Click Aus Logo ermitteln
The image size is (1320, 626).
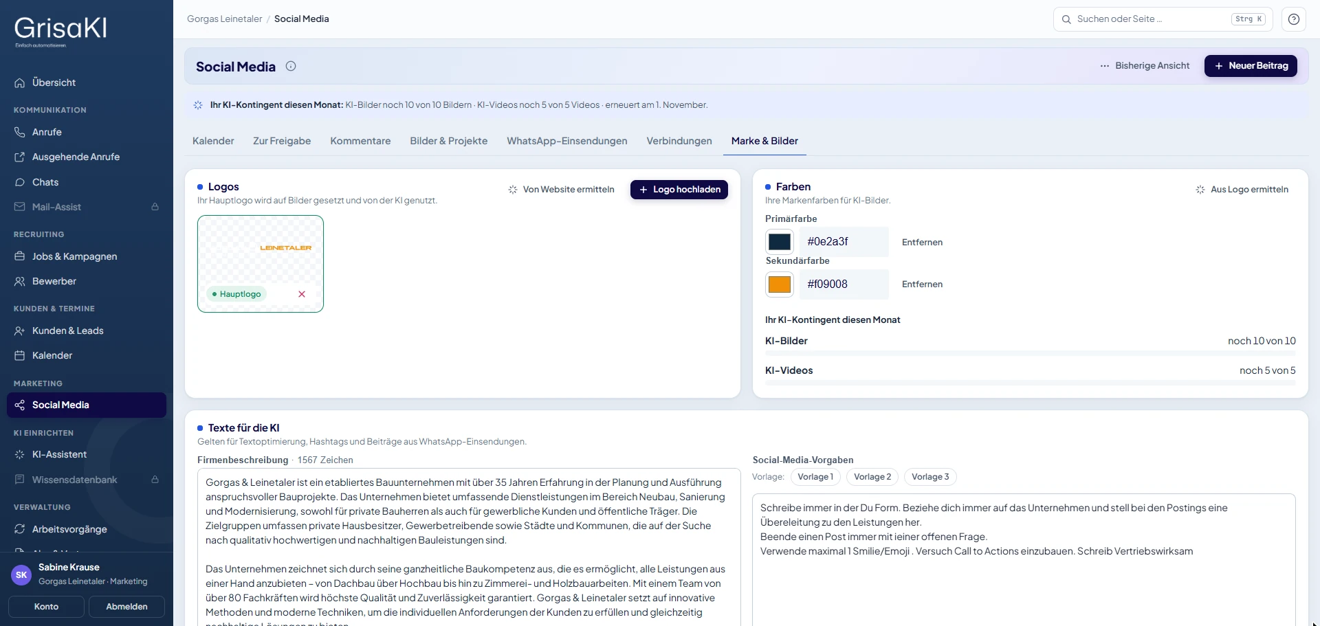1242,190
